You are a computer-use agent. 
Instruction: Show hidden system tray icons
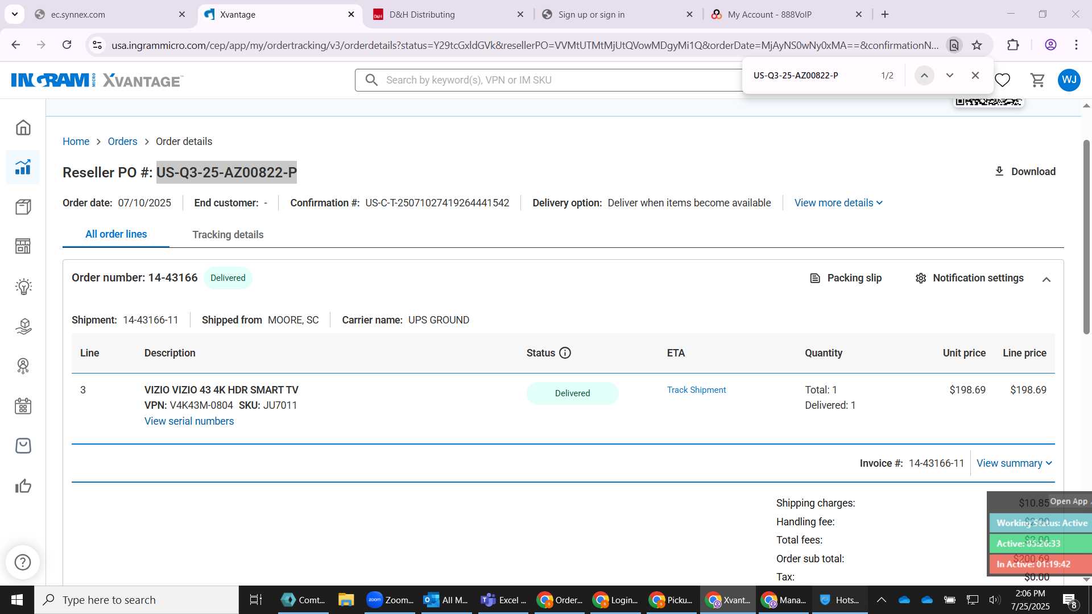pyautogui.click(x=881, y=600)
